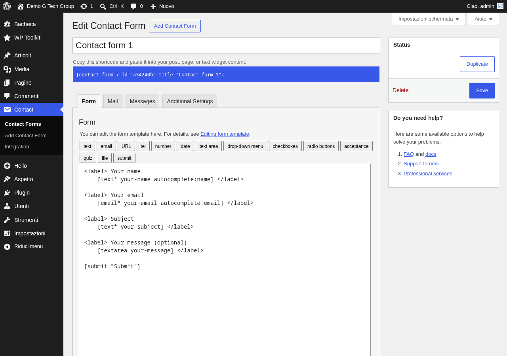Click the Strumenti wrench icon
Screen dimensions: 507x356
[x=7, y=220]
